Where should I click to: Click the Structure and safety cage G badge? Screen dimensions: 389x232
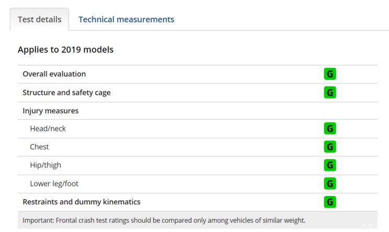click(330, 92)
